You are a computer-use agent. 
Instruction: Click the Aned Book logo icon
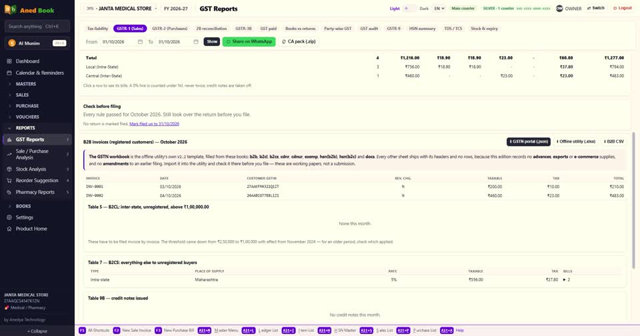(10, 10)
